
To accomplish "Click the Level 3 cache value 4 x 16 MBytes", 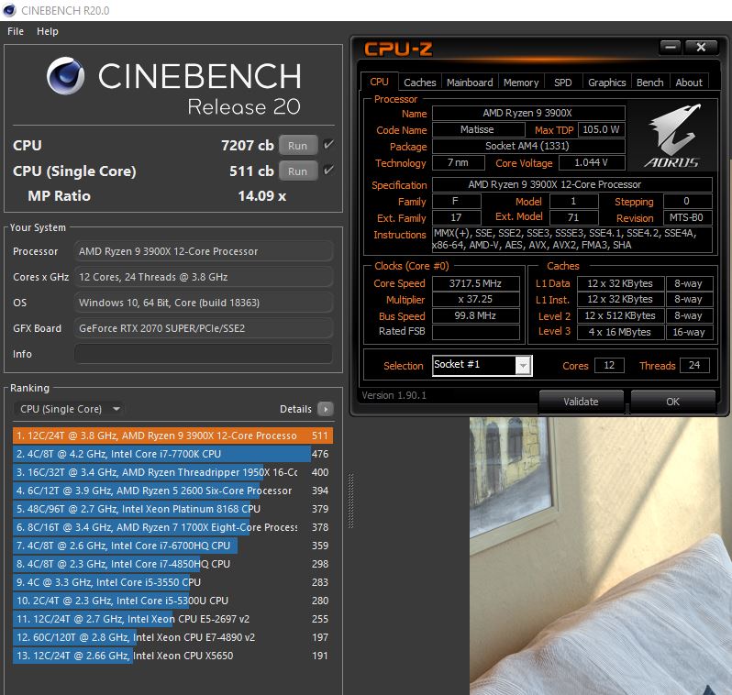I will click(x=620, y=332).
